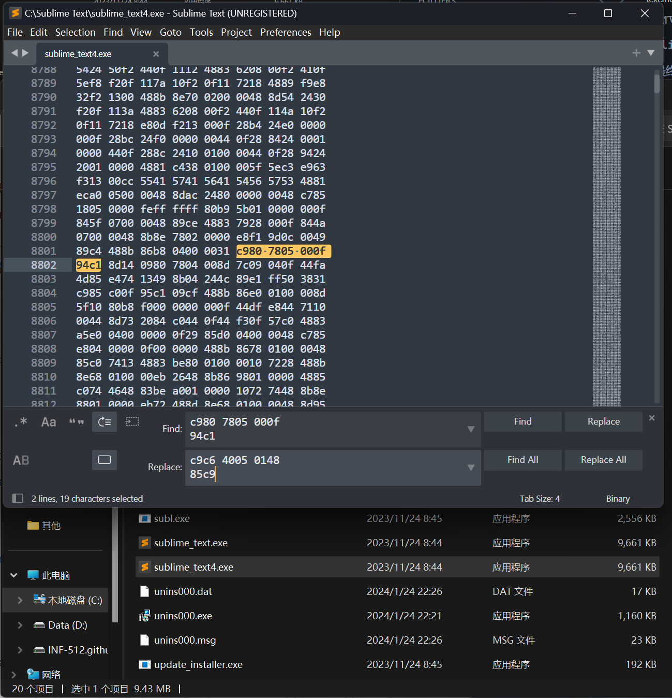Open the Goto menu
The width and height of the screenshot is (672, 698).
point(170,32)
